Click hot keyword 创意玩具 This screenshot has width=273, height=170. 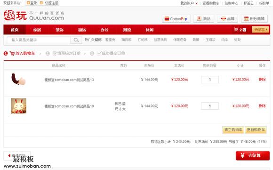pyautogui.click(x=160, y=40)
